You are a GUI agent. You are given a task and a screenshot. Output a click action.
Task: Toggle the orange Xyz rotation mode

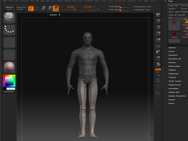click(158, 69)
